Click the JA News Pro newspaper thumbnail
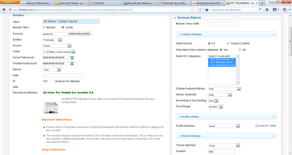 coord(51,107)
